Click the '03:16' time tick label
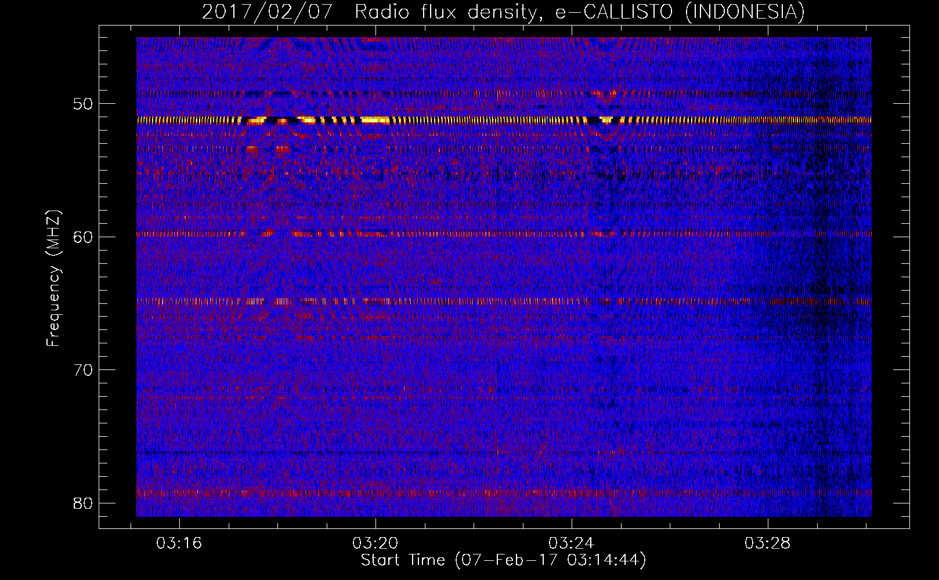Viewport: 939px width, 580px height. [179, 543]
